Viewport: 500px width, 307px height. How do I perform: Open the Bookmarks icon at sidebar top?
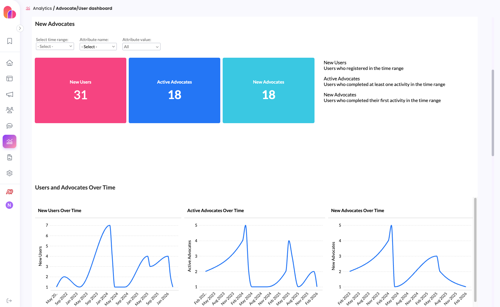tap(9, 41)
